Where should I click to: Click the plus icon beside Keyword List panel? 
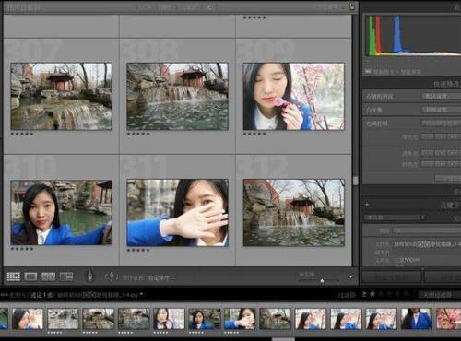367,205
